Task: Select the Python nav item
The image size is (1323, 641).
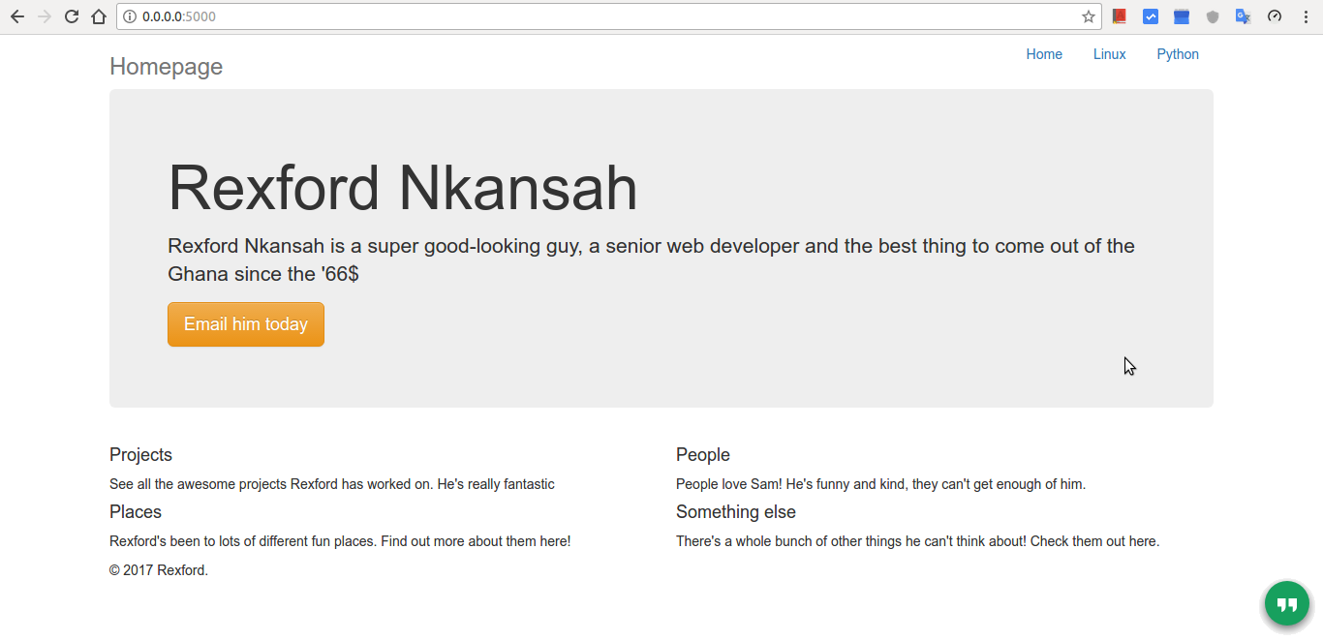Action: 1178,54
